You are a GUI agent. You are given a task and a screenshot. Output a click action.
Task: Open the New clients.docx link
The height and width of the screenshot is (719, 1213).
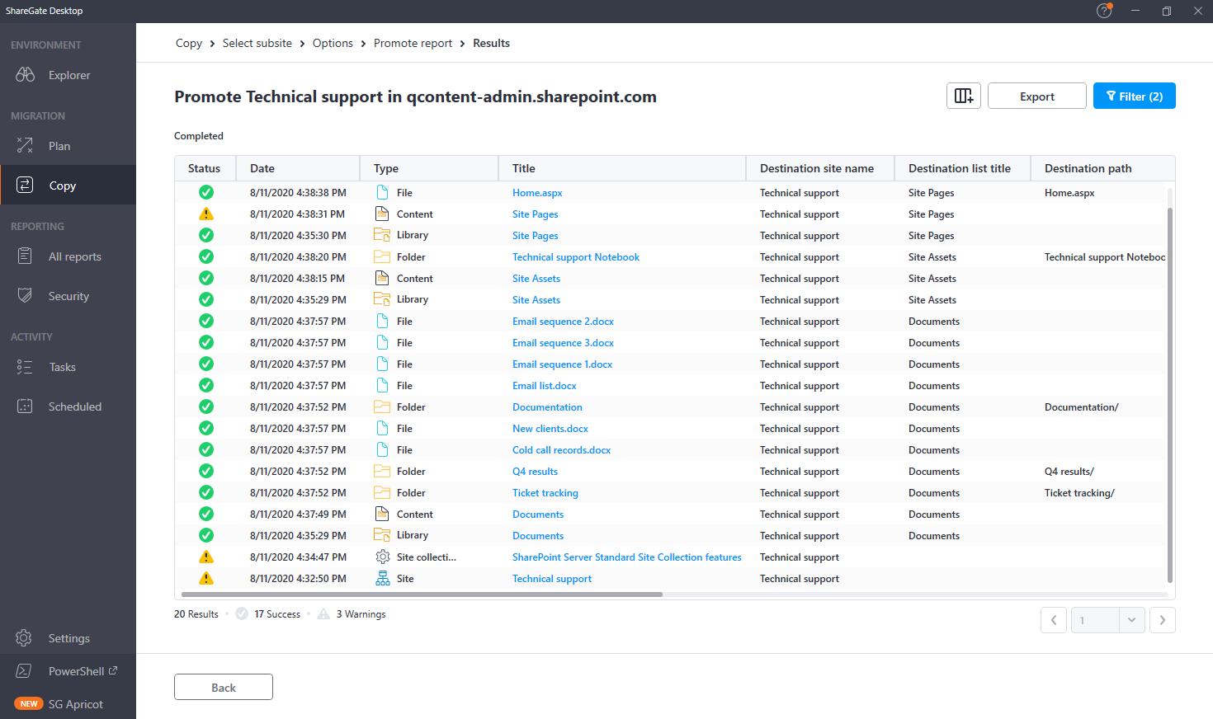(550, 428)
